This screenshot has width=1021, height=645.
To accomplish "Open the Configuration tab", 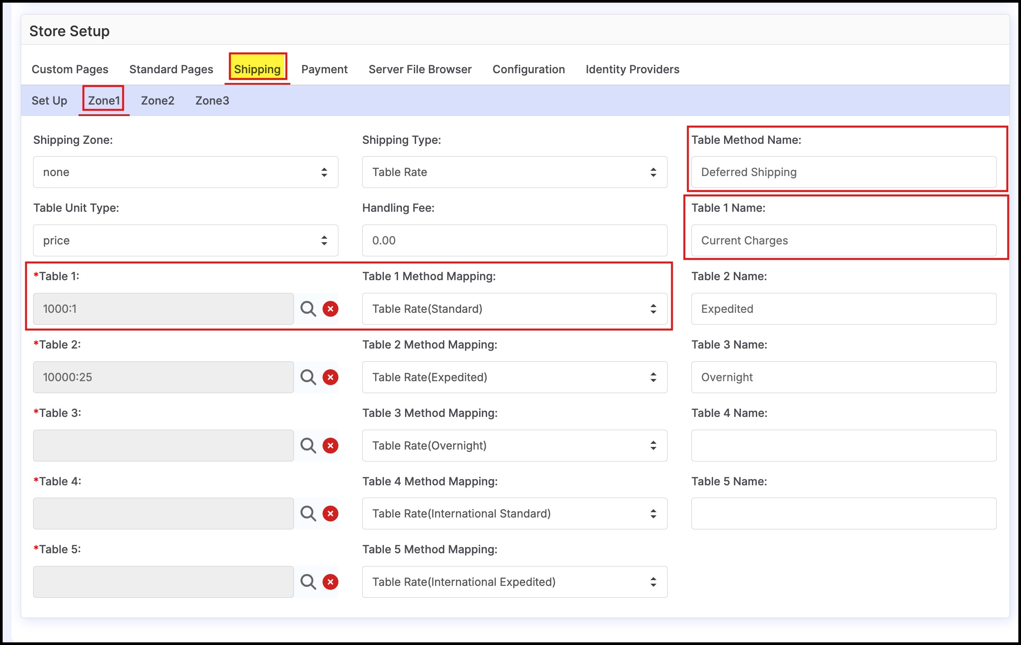I will point(529,69).
